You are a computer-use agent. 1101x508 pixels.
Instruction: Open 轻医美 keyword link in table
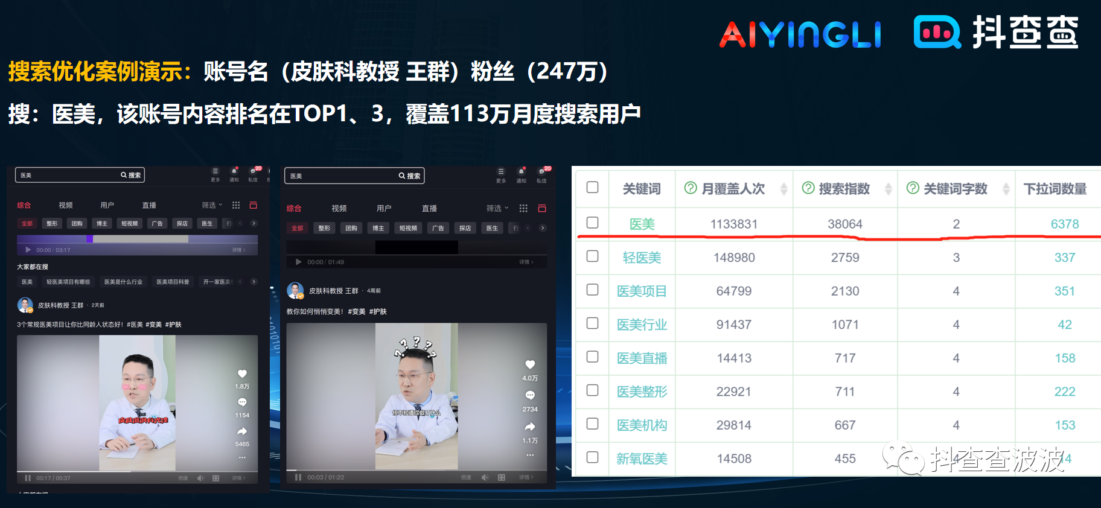click(x=642, y=258)
